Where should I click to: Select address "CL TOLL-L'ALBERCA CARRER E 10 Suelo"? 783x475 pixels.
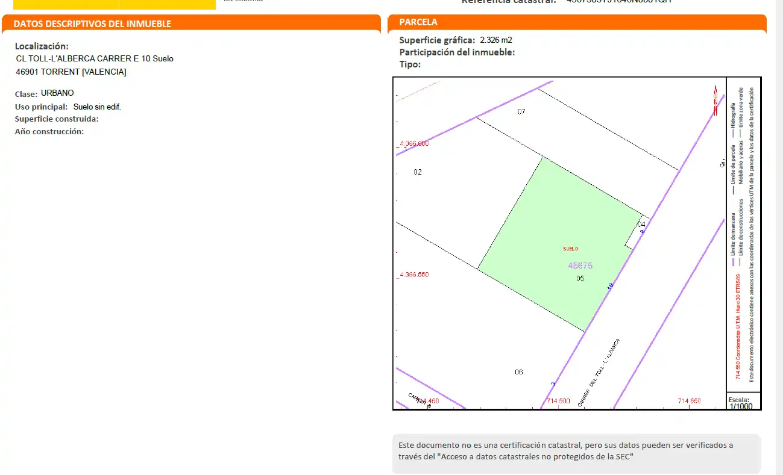(95, 58)
